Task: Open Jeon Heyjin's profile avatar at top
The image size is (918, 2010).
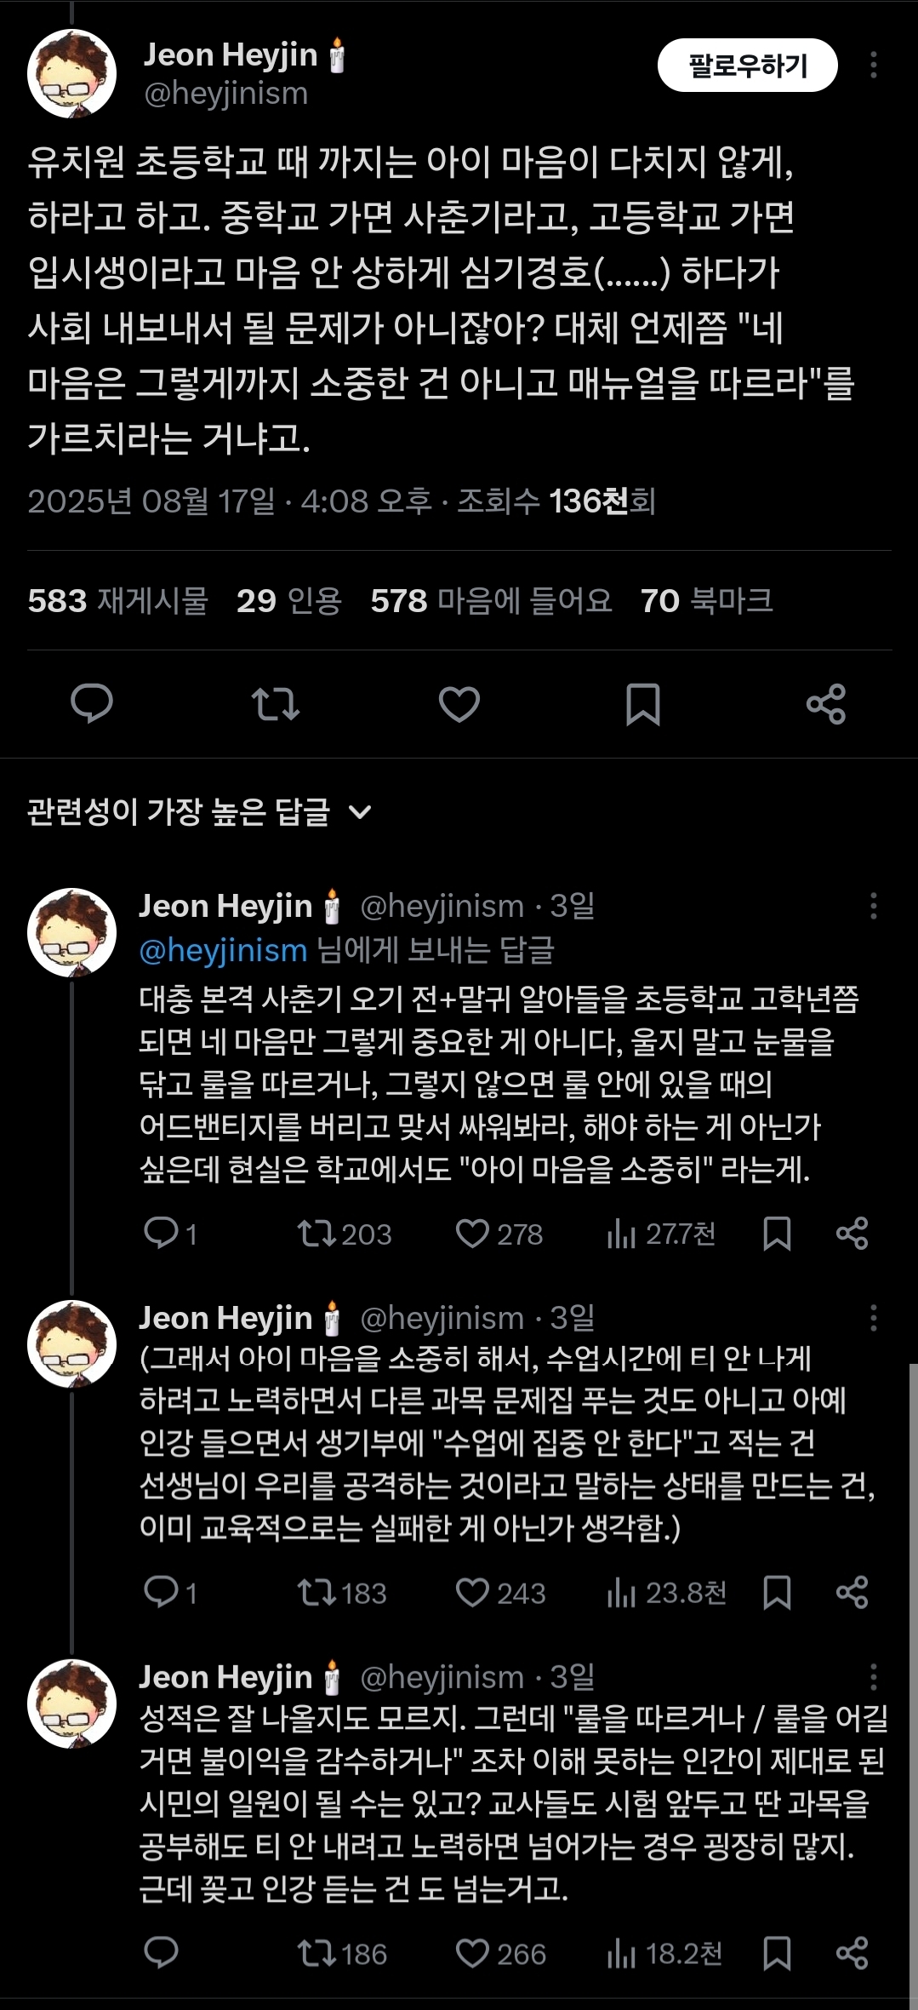Action: point(71,73)
